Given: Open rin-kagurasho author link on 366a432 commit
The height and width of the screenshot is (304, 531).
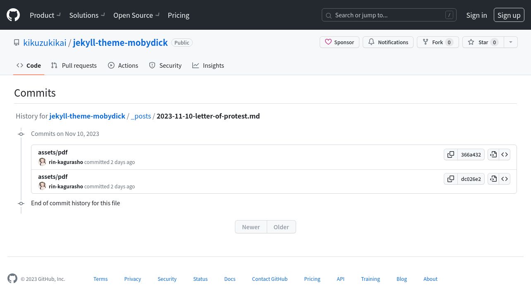Looking at the screenshot, I should pos(66,162).
